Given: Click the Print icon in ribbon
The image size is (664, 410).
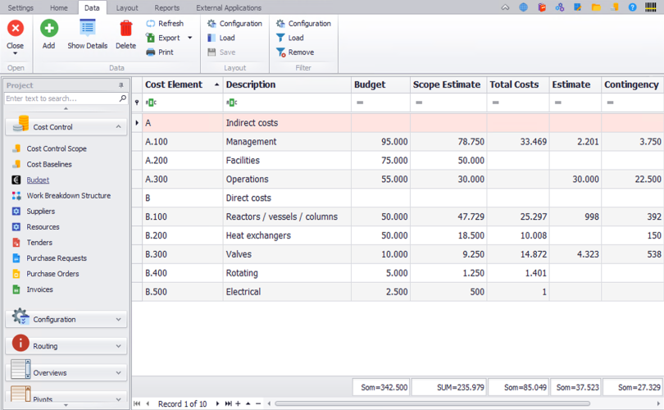Looking at the screenshot, I should pyautogui.click(x=151, y=52).
